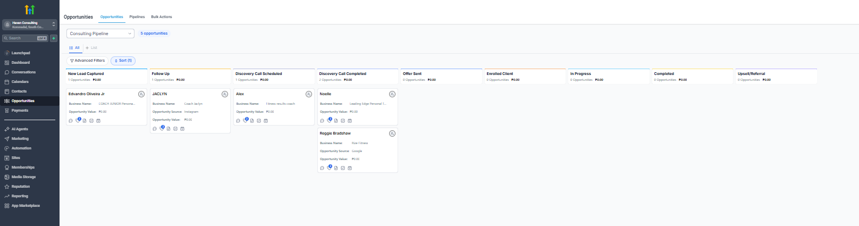Switch to the All board view
This screenshot has height=226, width=859.
click(74, 48)
